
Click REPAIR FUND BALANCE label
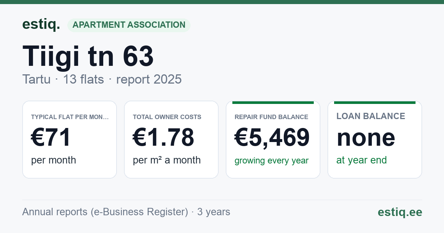tap(271, 117)
